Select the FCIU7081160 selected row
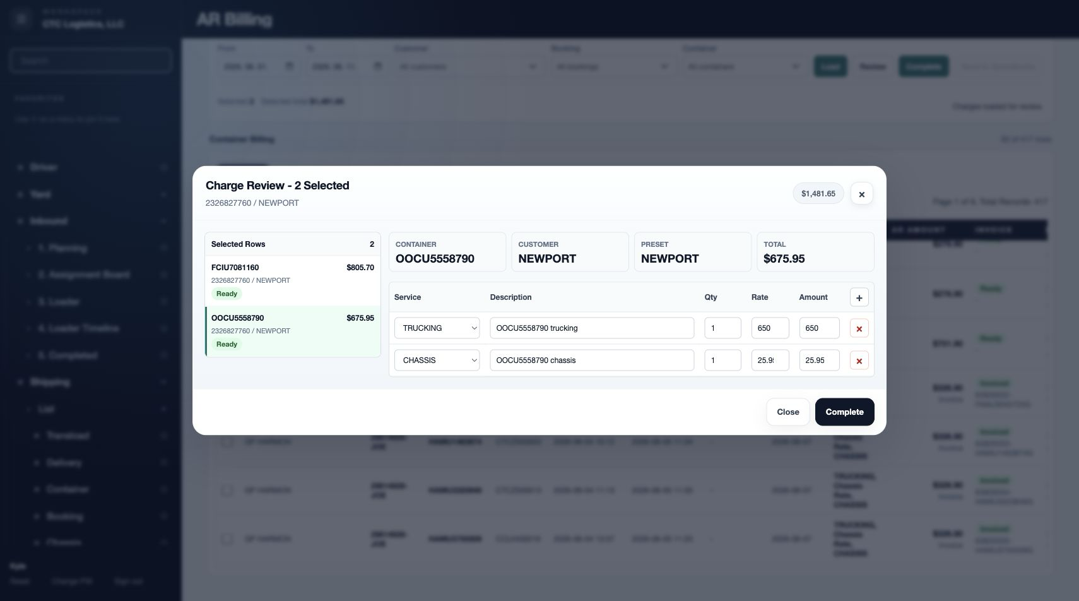The image size is (1079, 601). tap(293, 281)
